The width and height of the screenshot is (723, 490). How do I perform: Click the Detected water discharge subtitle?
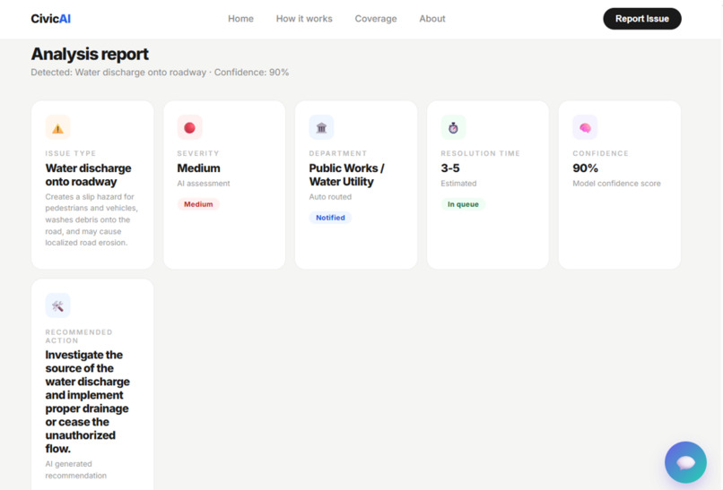(160, 73)
